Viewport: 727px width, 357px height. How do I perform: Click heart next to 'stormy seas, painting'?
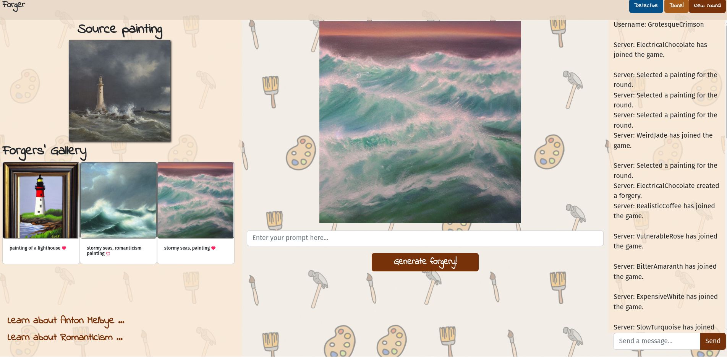(214, 248)
